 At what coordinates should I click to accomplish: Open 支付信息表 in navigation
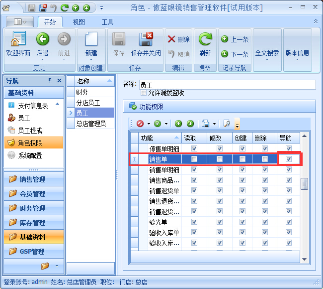33,106
